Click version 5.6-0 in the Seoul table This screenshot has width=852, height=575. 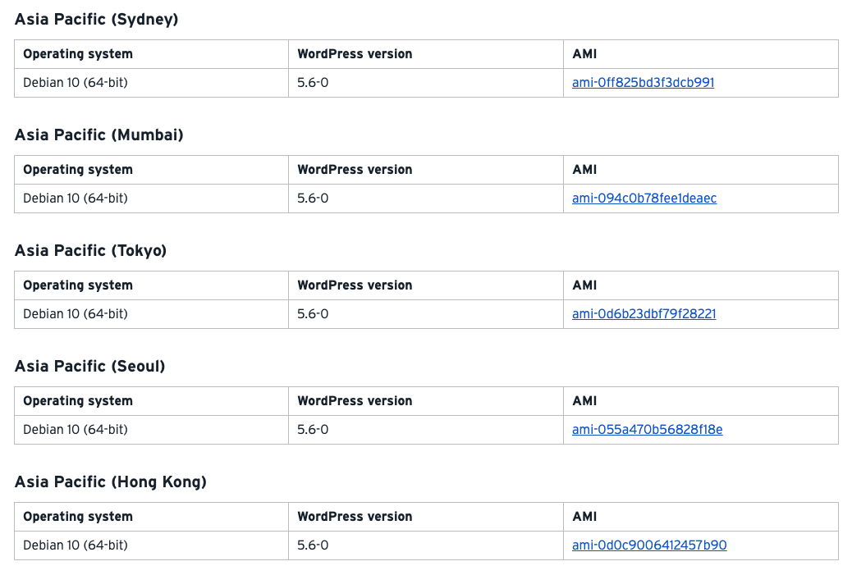313,430
